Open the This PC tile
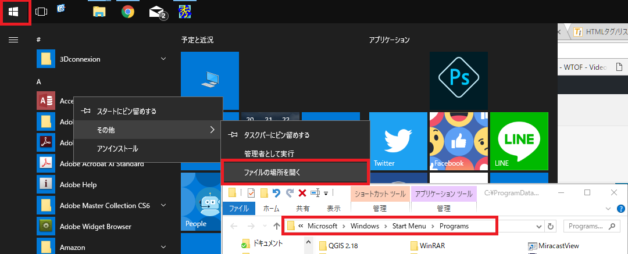This screenshot has height=254, width=628. pyautogui.click(x=210, y=81)
